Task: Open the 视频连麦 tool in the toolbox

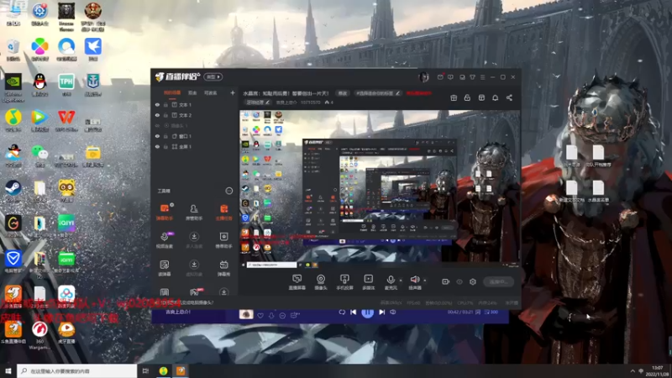Action: pos(164,240)
